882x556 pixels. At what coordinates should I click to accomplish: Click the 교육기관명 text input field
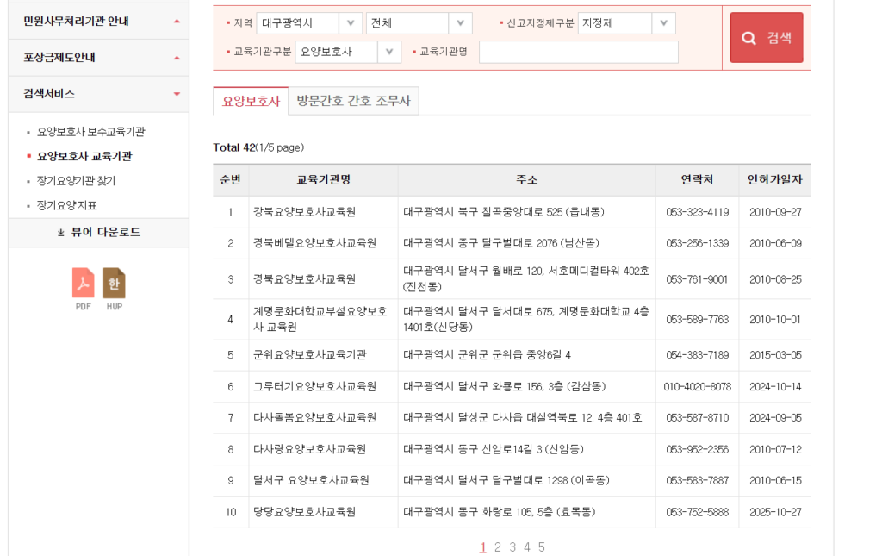tap(578, 52)
